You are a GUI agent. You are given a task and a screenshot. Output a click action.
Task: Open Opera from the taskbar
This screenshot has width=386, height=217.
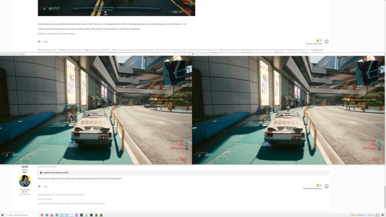[x=42, y=215]
